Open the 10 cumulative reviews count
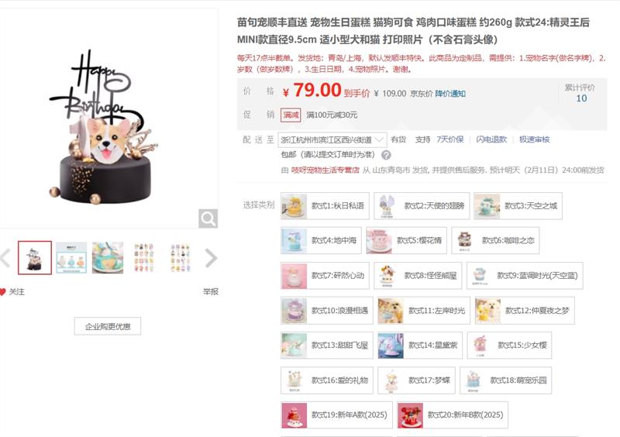 [x=580, y=98]
